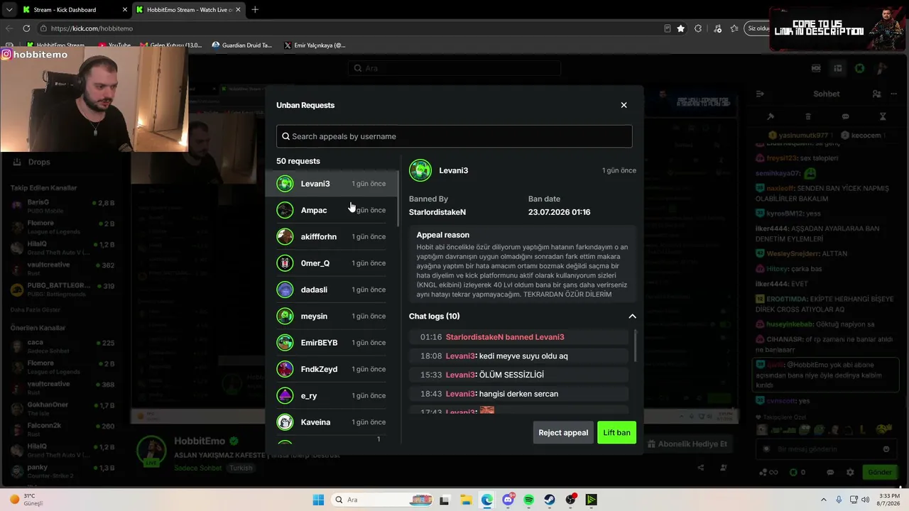Click the bookmark star icon
This screenshot has width=909, height=511.
[x=681, y=28]
